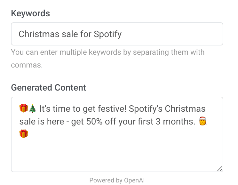This screenshot has width=238, height=185.
Task: Click the Santa emoji after '3 months.'
Action: 202,121
